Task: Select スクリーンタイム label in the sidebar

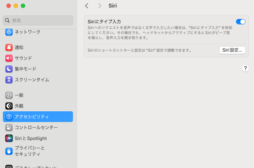Action: [32, 80]
